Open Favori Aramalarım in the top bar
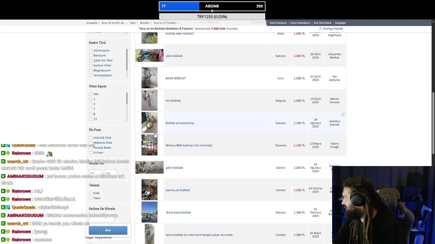435x244 pixels. pyautogui.click(x=300, y=23)
